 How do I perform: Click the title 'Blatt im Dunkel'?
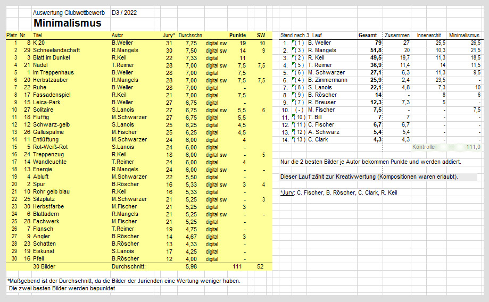click(52, 57)
